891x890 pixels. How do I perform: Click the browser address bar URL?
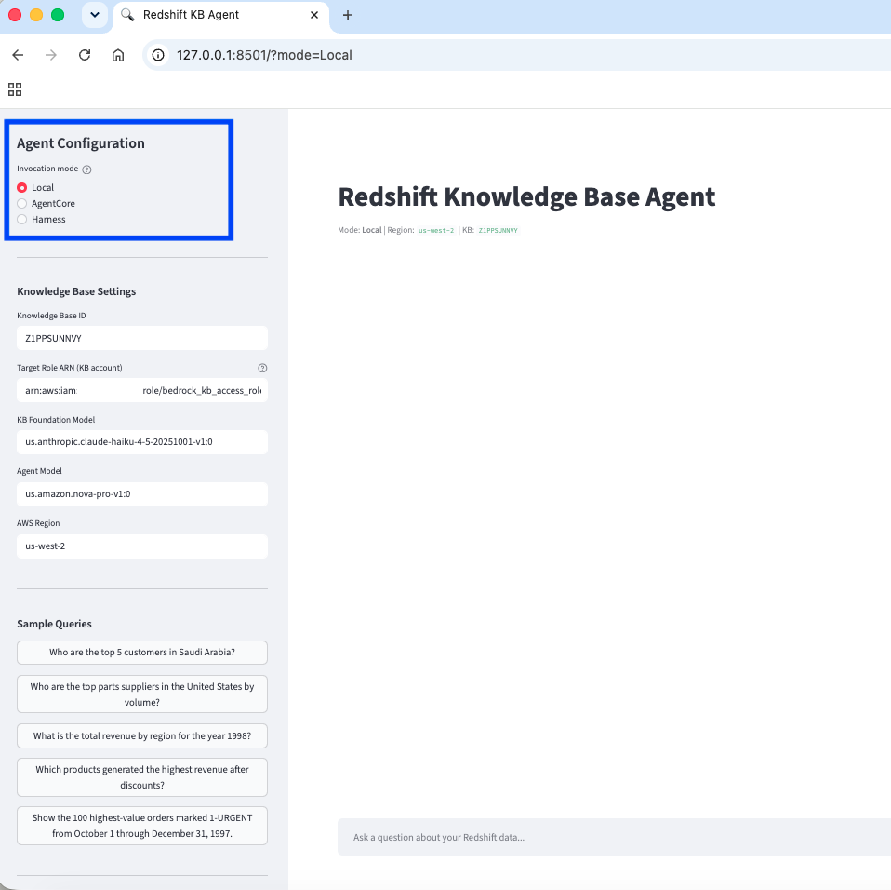(264, 55)
